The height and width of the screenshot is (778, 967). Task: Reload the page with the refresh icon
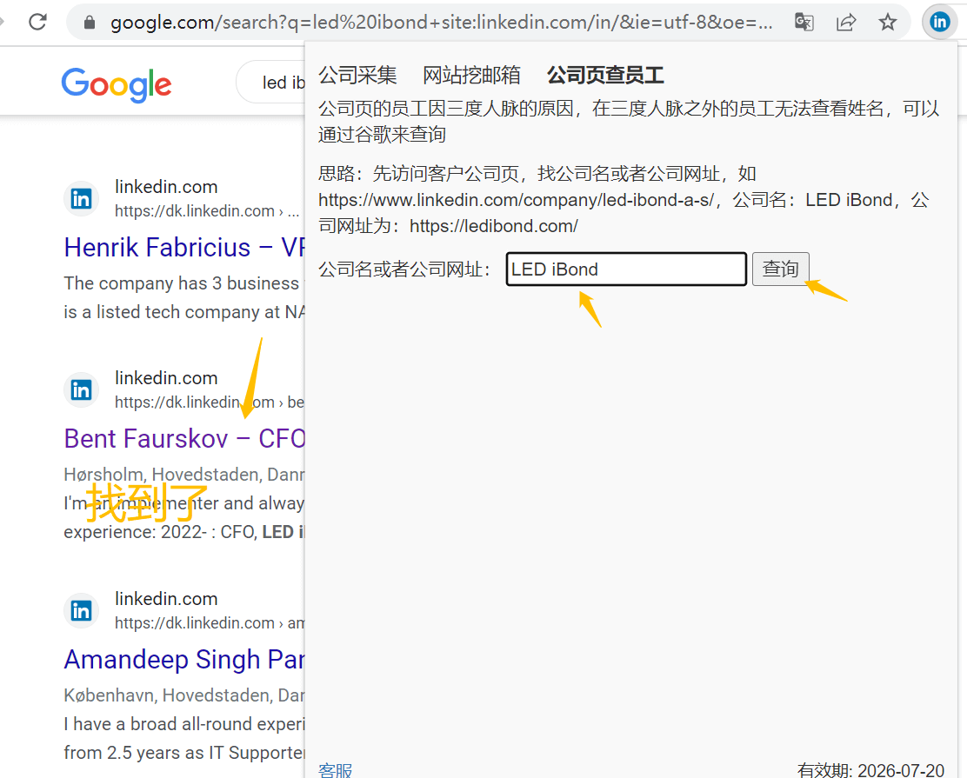coord(37,23)
